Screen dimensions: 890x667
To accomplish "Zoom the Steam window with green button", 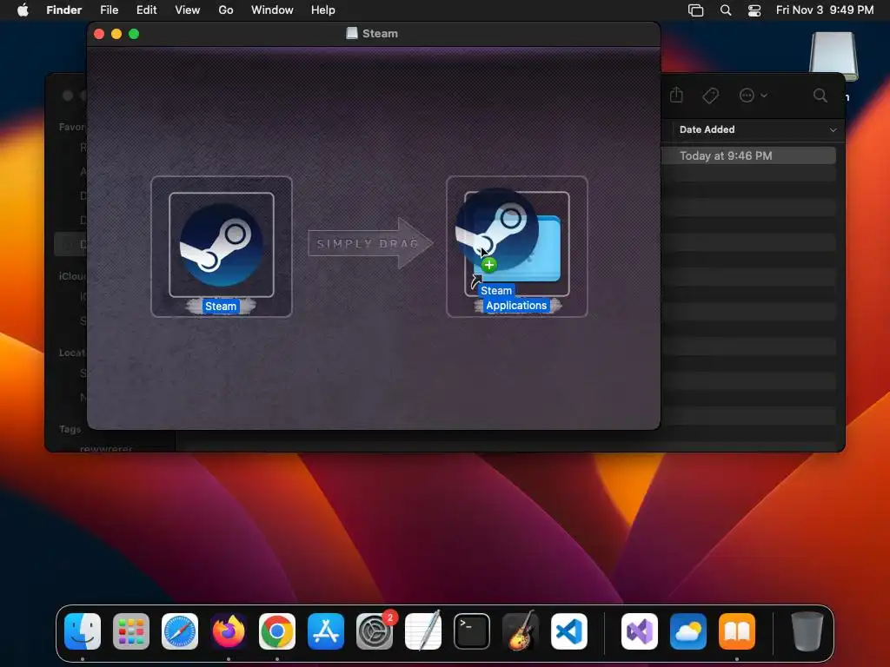I will point(134,34).
